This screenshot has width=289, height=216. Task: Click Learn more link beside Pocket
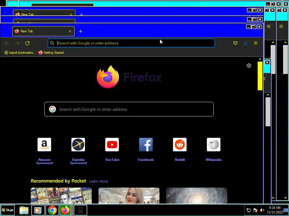(98, 181)
